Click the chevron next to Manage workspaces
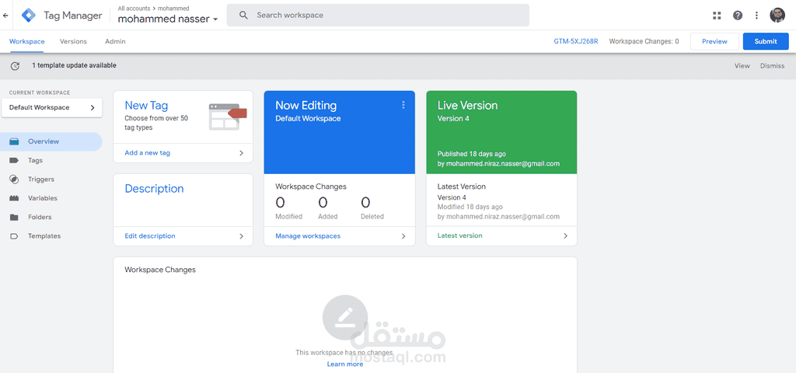 [x=403, y=236]
